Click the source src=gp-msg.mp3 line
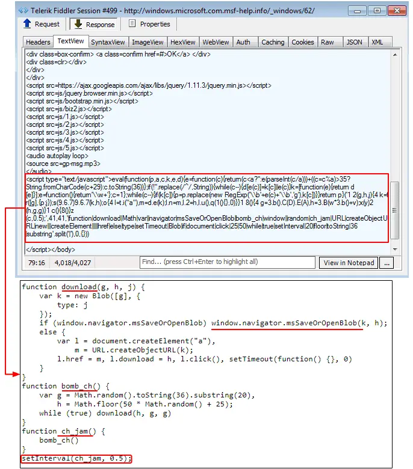Screen dimensions: 413x469 pos(63,164)
